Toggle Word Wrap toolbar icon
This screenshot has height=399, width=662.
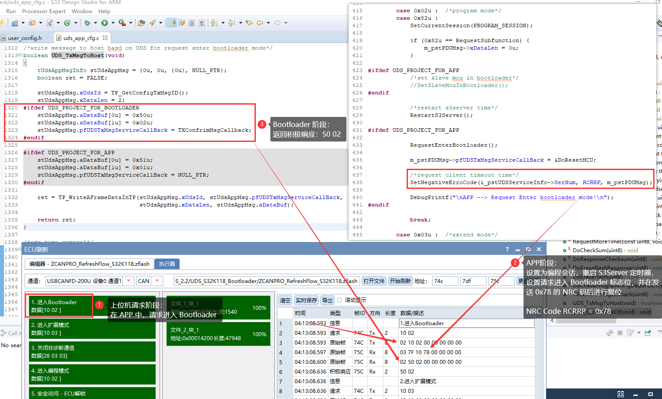(182, 23)
